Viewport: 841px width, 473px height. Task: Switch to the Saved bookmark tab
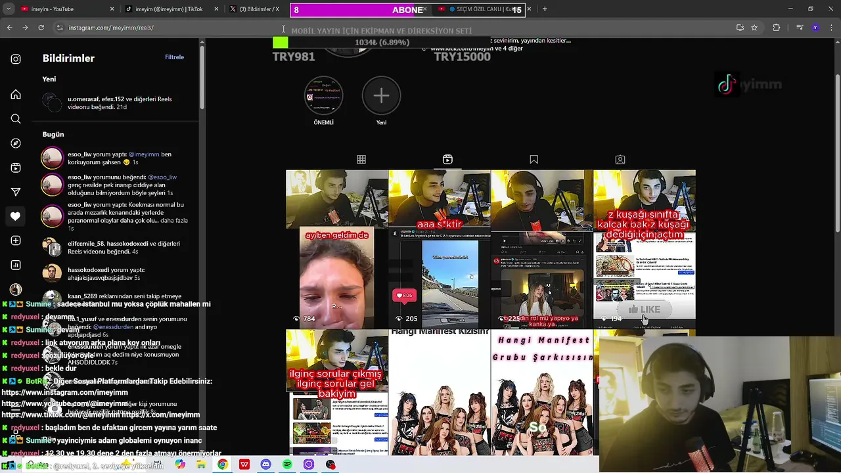point(534,160)
